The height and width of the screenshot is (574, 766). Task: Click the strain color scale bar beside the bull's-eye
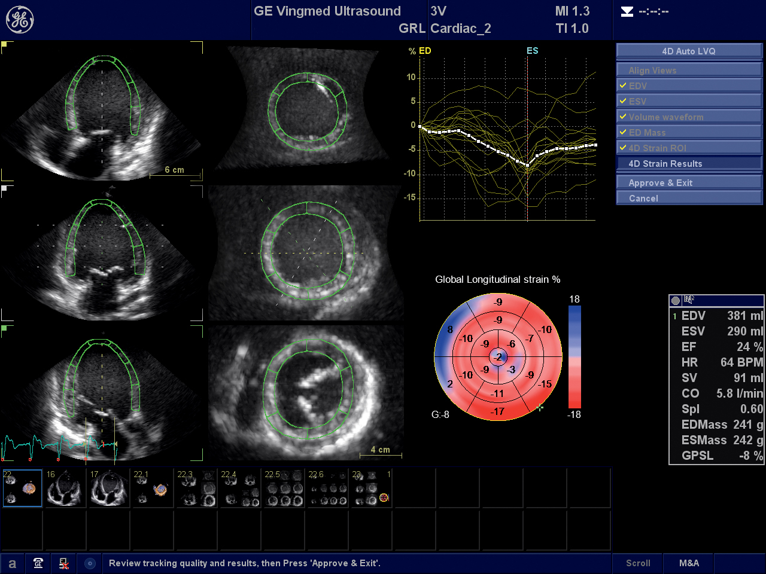(575, 356)
